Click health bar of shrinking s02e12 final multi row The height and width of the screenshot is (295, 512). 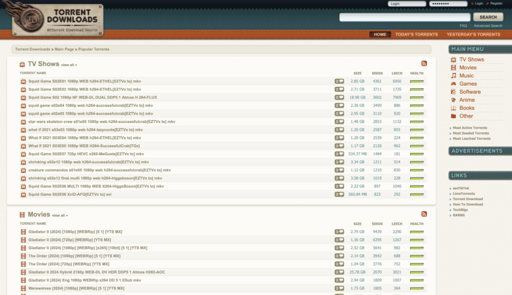416,178
